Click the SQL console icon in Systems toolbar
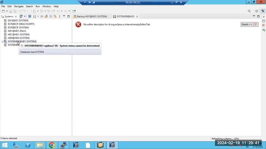Viewport: 266px width, 149px height. [42, 16]
